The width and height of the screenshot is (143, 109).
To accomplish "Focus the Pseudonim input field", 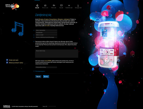I will pyautogui.click(x=46, y=33).
